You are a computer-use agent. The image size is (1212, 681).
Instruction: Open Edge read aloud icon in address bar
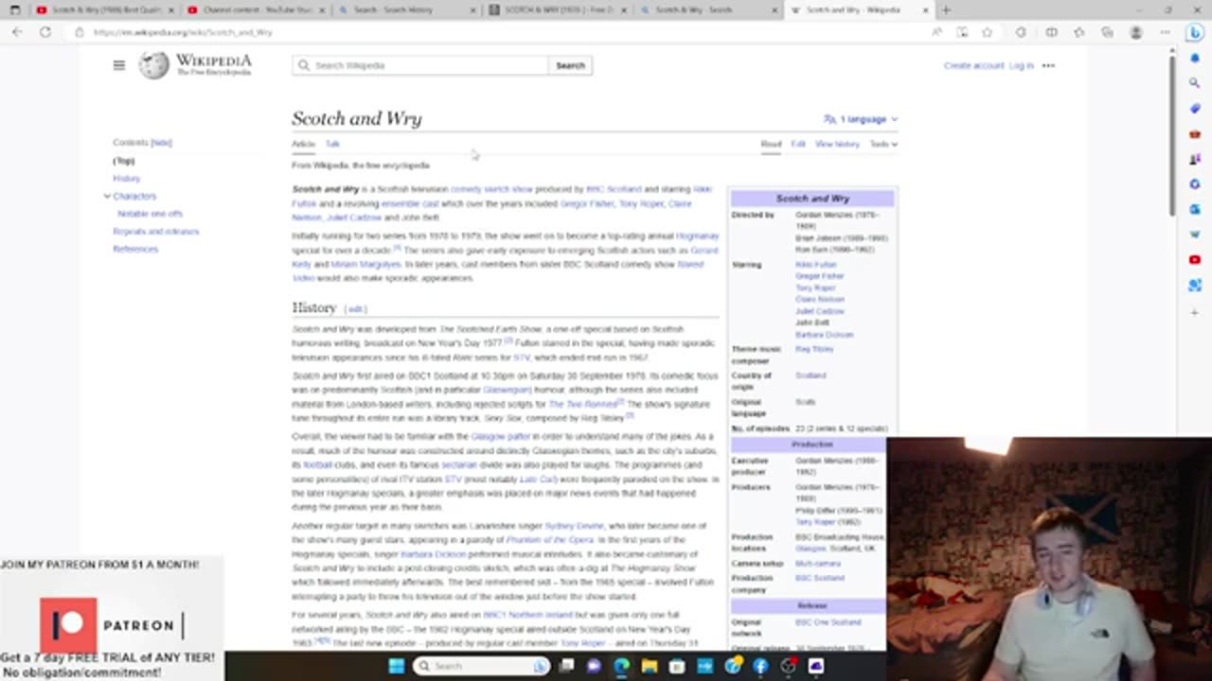click(936, 32)
